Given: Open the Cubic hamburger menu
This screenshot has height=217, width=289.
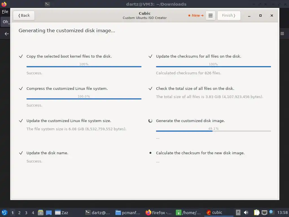Looking at the screenshot, I should pyautogui.click(x=211, y=16).
